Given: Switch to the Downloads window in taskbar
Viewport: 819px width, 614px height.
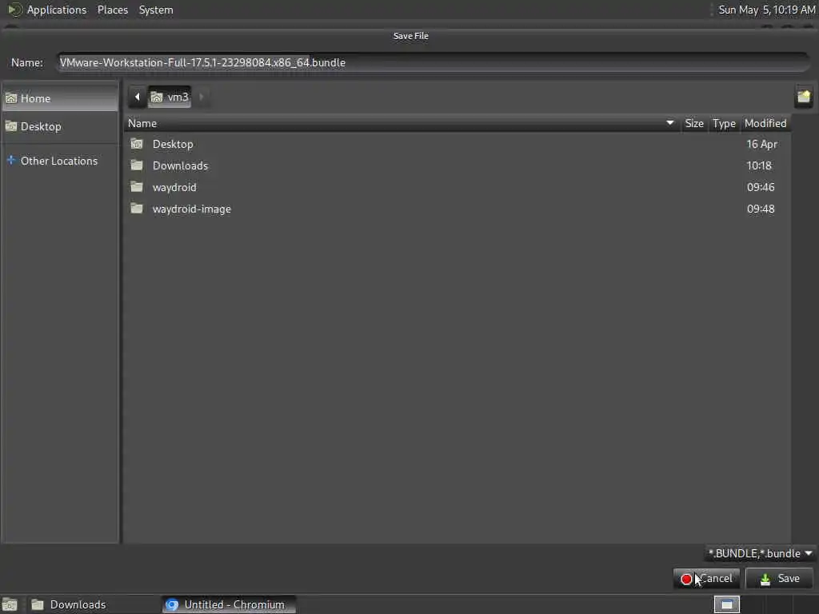Looking at the screenshot, I should (93, 604).
